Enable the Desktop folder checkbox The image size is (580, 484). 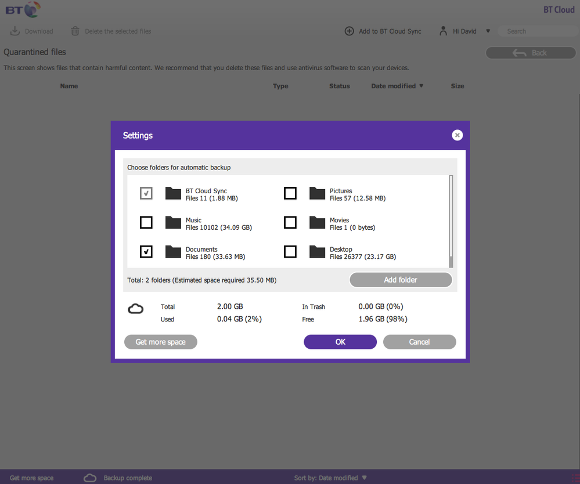tap(290, 251)
